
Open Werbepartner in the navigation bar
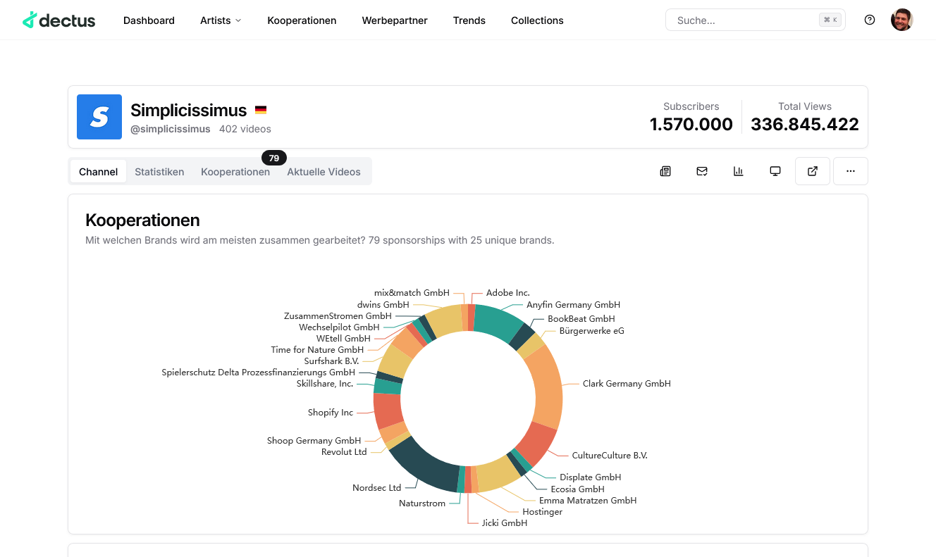click(x=395, y=20)
